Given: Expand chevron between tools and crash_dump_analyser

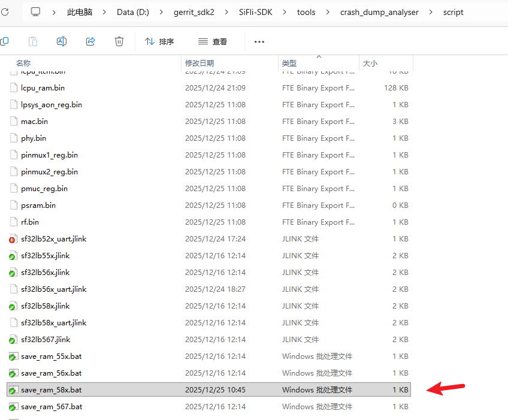Looking at the screenshot, I should 328,12.
